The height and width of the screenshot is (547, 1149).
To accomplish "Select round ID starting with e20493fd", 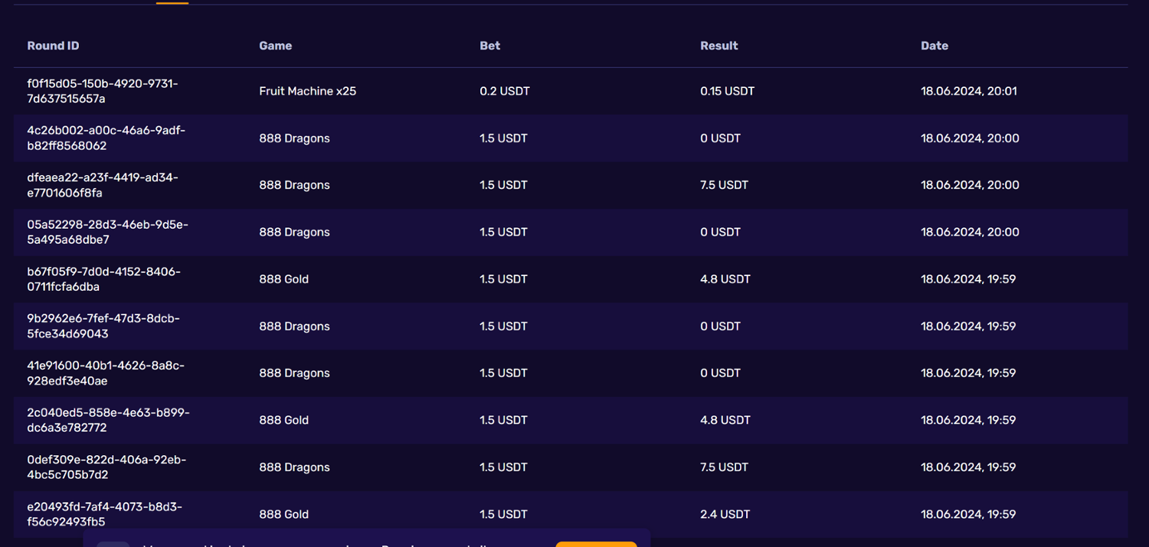I will coord(105,514).
